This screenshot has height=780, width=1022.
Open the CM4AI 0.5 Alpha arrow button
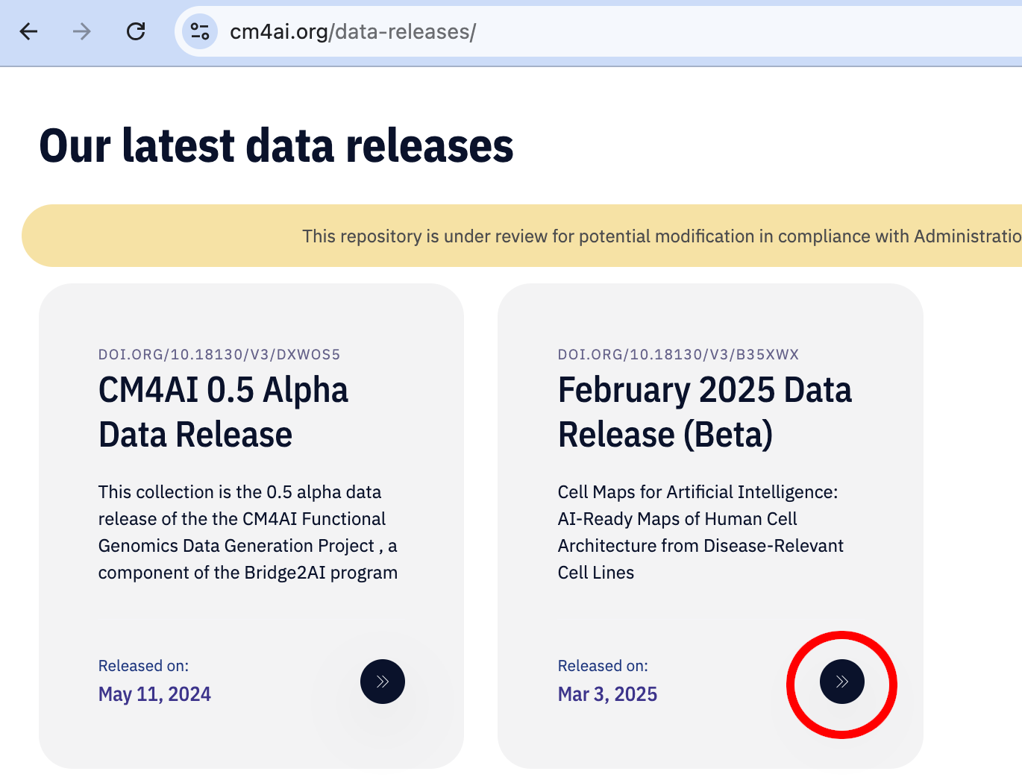(x=383, y=682)
